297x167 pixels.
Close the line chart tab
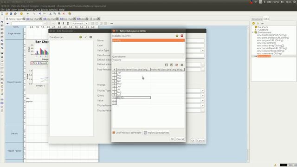pos(74,19)
